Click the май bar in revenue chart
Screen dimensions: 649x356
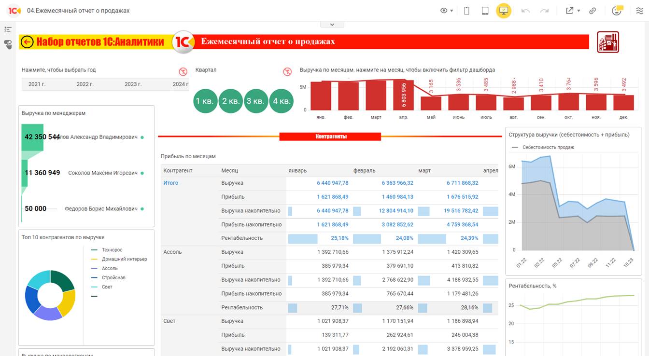(x=431, y=103)
